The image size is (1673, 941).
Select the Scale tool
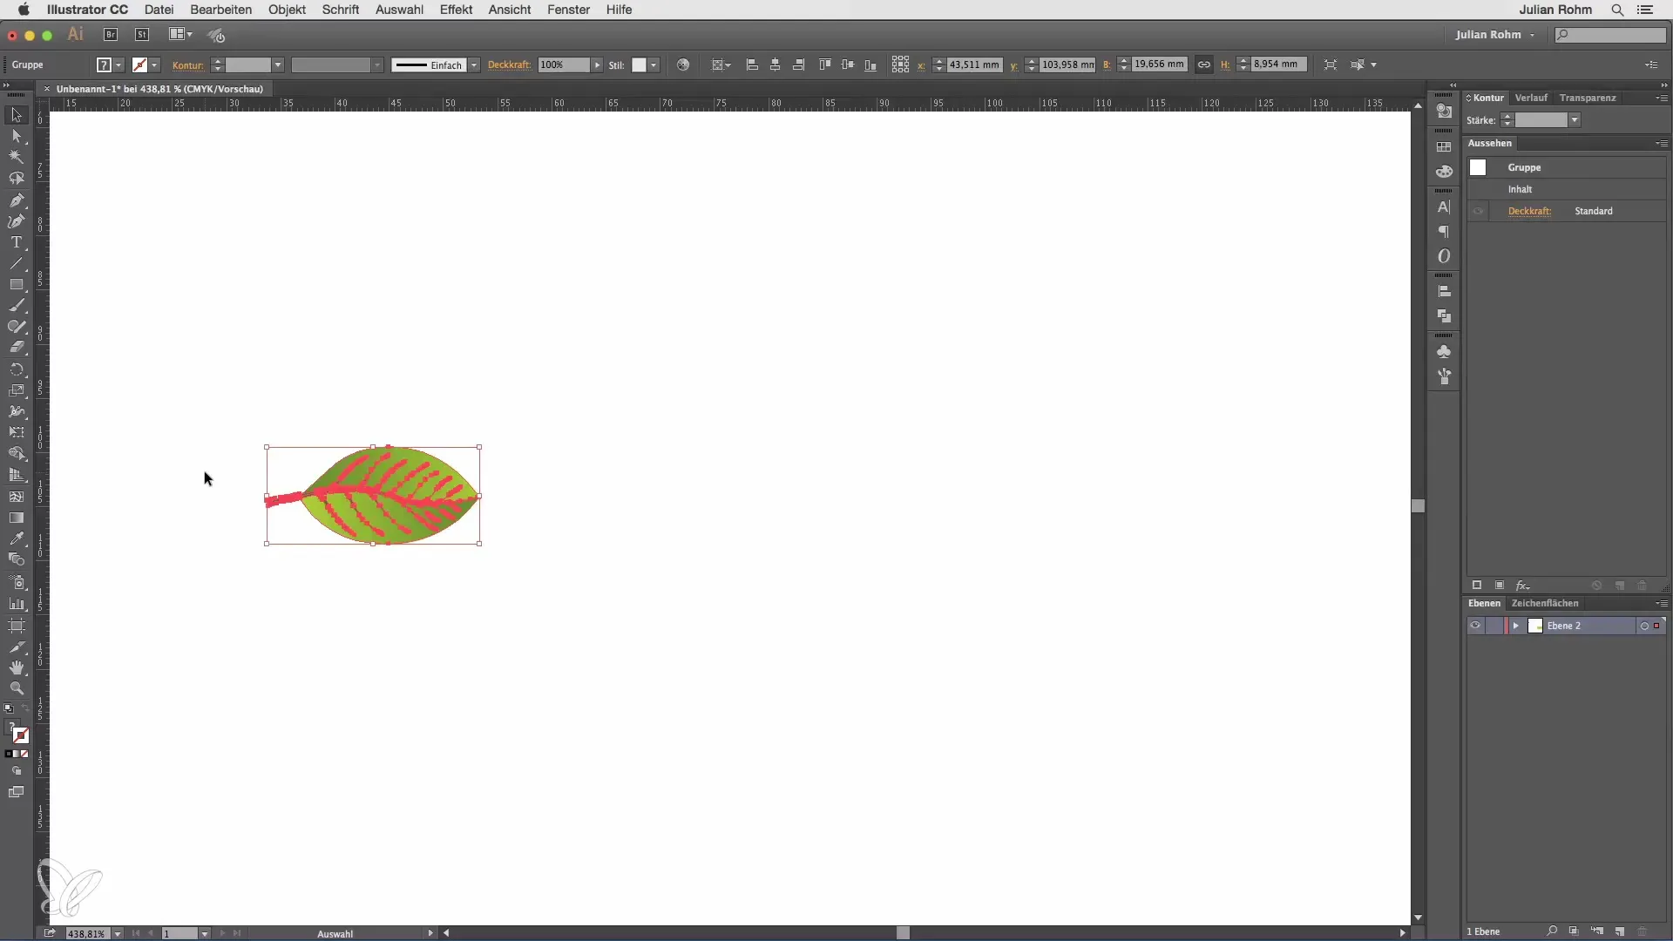[17, 390]
